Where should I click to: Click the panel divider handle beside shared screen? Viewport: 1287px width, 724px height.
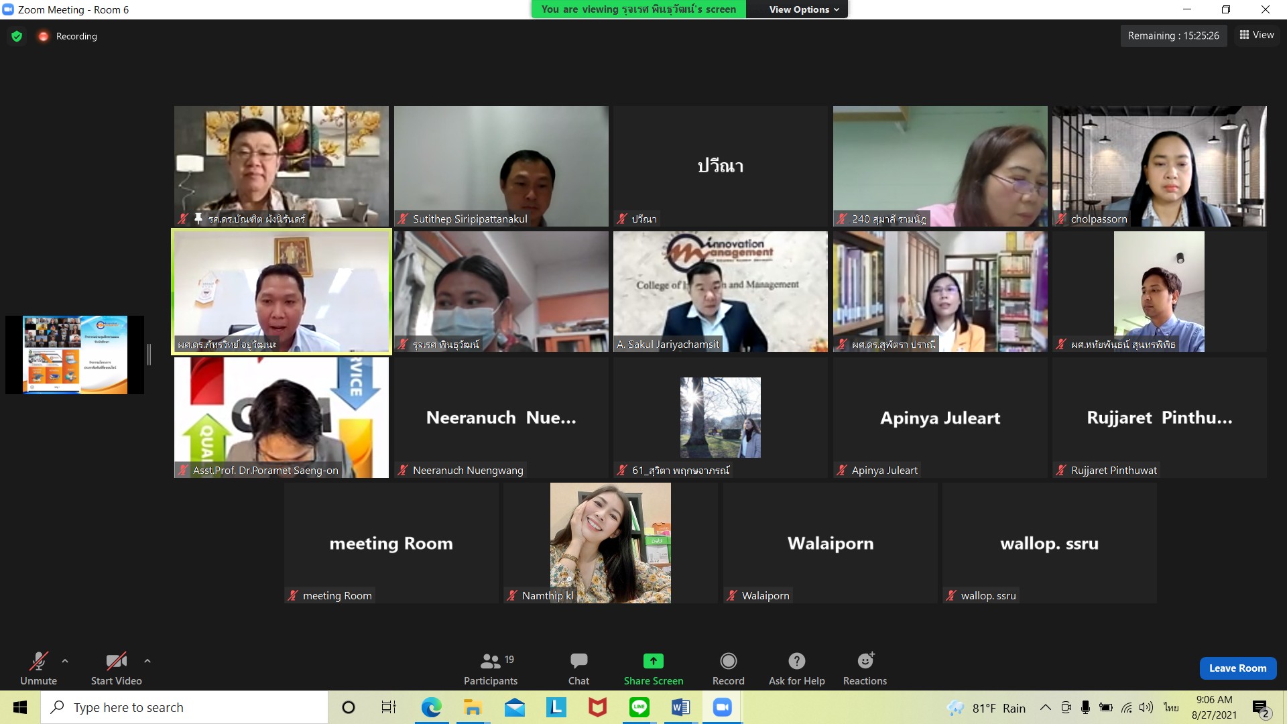tap(149, 355)
